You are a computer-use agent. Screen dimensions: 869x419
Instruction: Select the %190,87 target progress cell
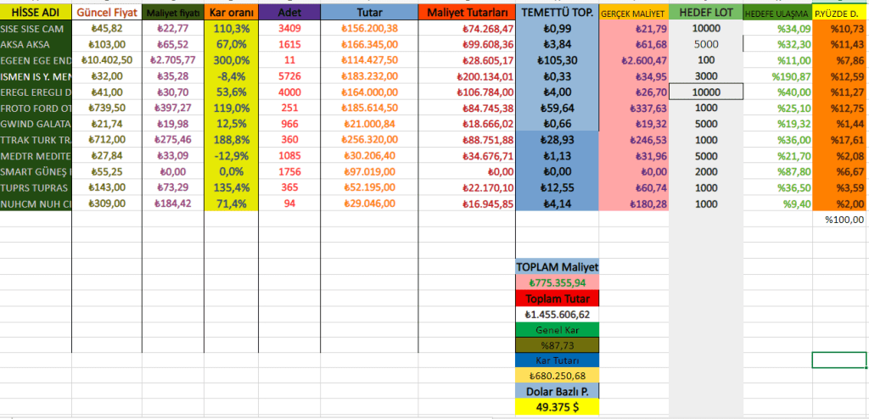pos(776,76)
